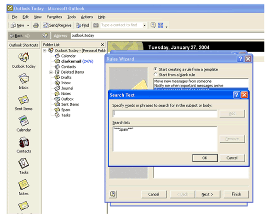Open the Address Book icon
This screenshot has width=276, height=220.
96,25
